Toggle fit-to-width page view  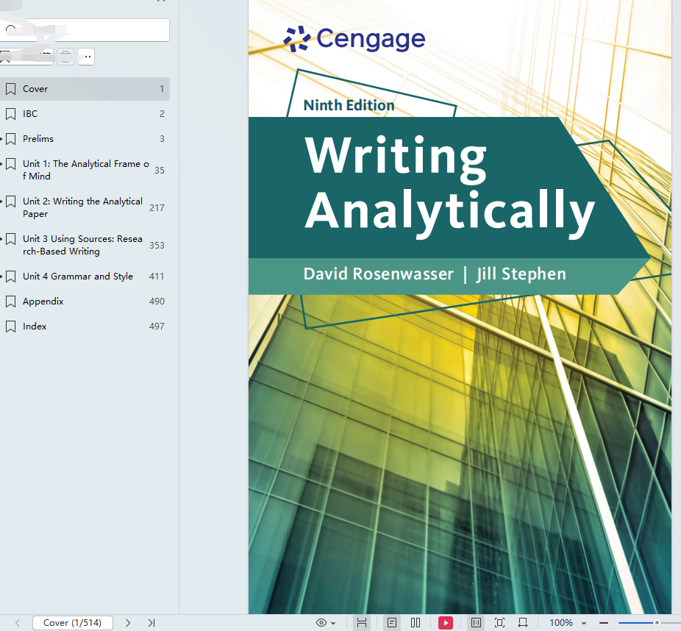[361, 623]
